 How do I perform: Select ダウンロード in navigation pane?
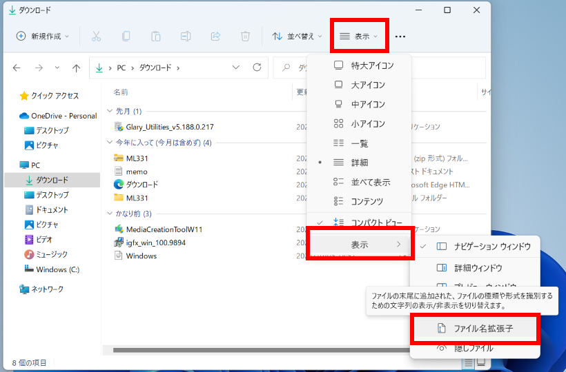[x=52, y=180]
